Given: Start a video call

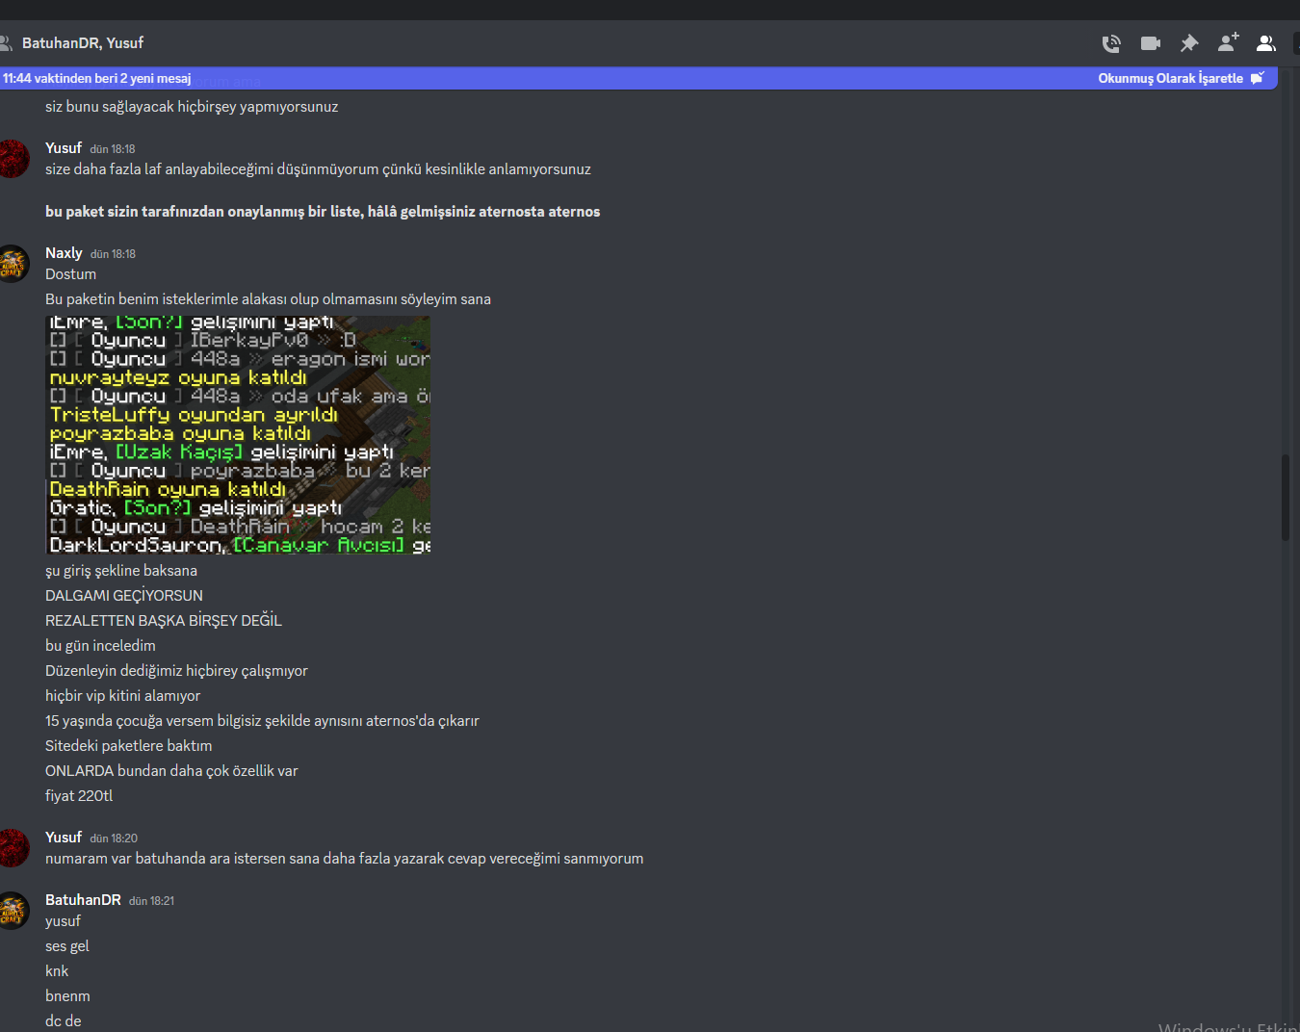Looking at the screenshot, I should coord(1150,43).
